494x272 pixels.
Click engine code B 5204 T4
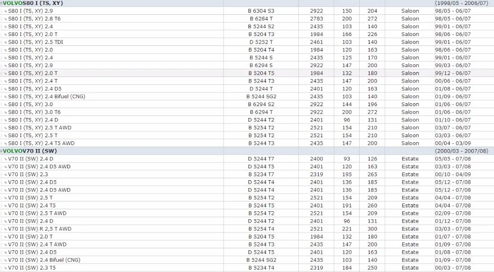click(x=261, y=50)
